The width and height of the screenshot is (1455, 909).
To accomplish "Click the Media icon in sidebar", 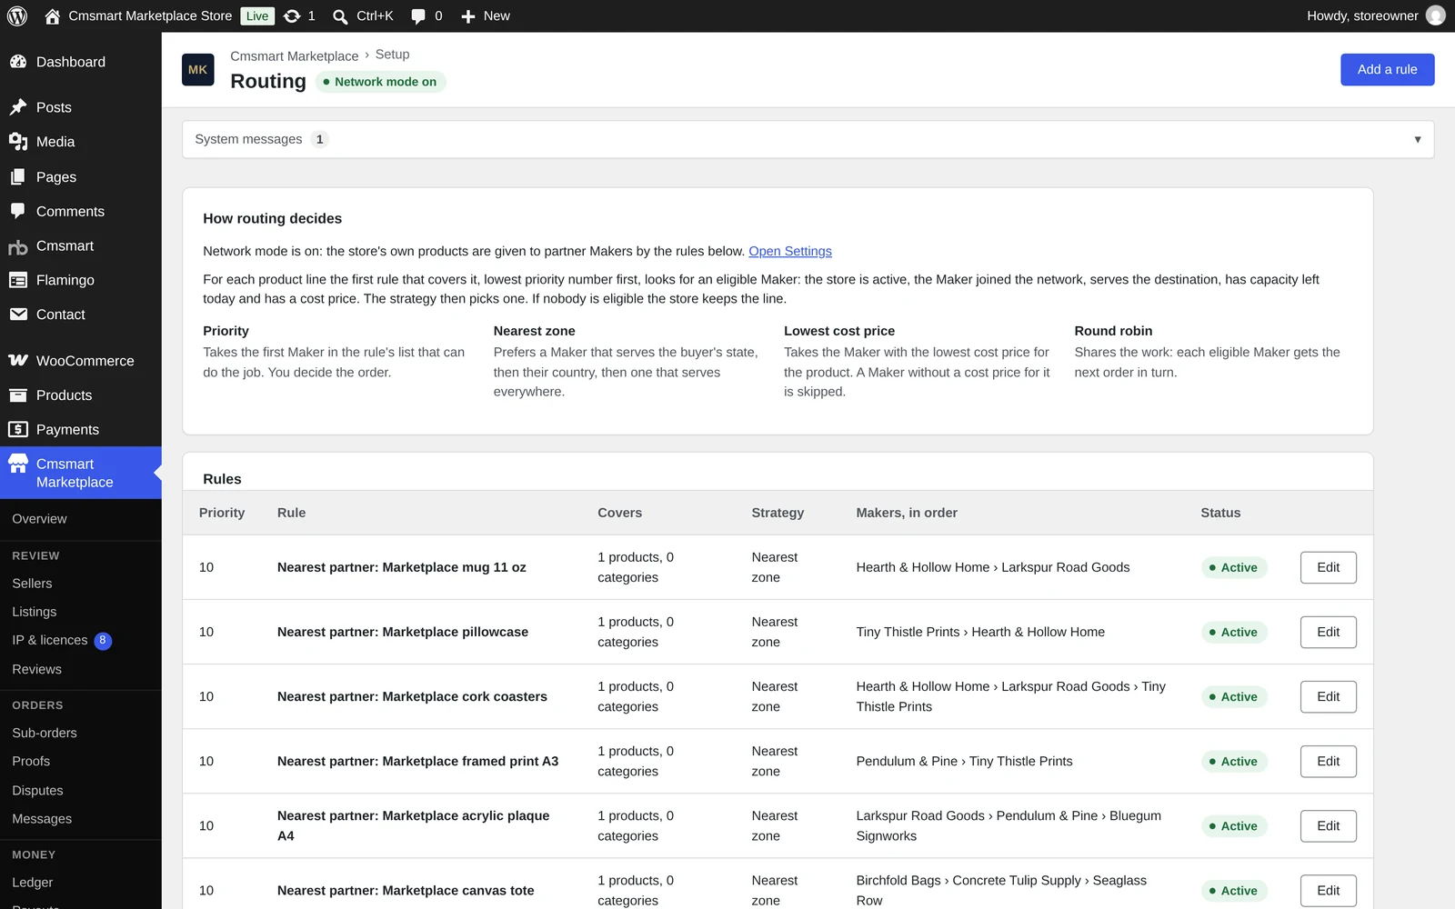I will point(18,142).
